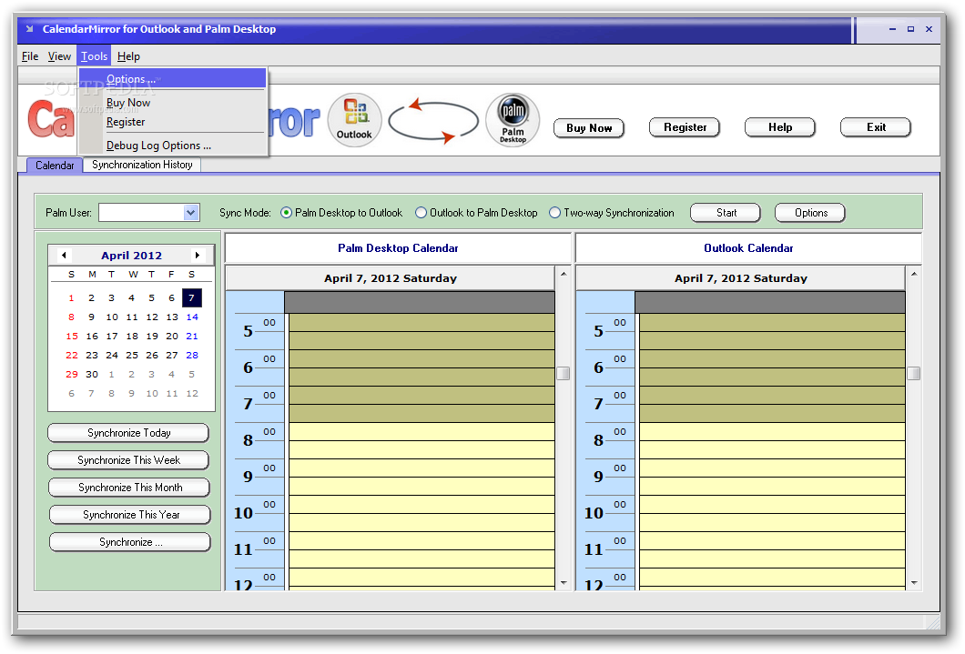Go to next month arrow in calendar
This screenshot has width=965, height=654.
(x=197, y=255)
